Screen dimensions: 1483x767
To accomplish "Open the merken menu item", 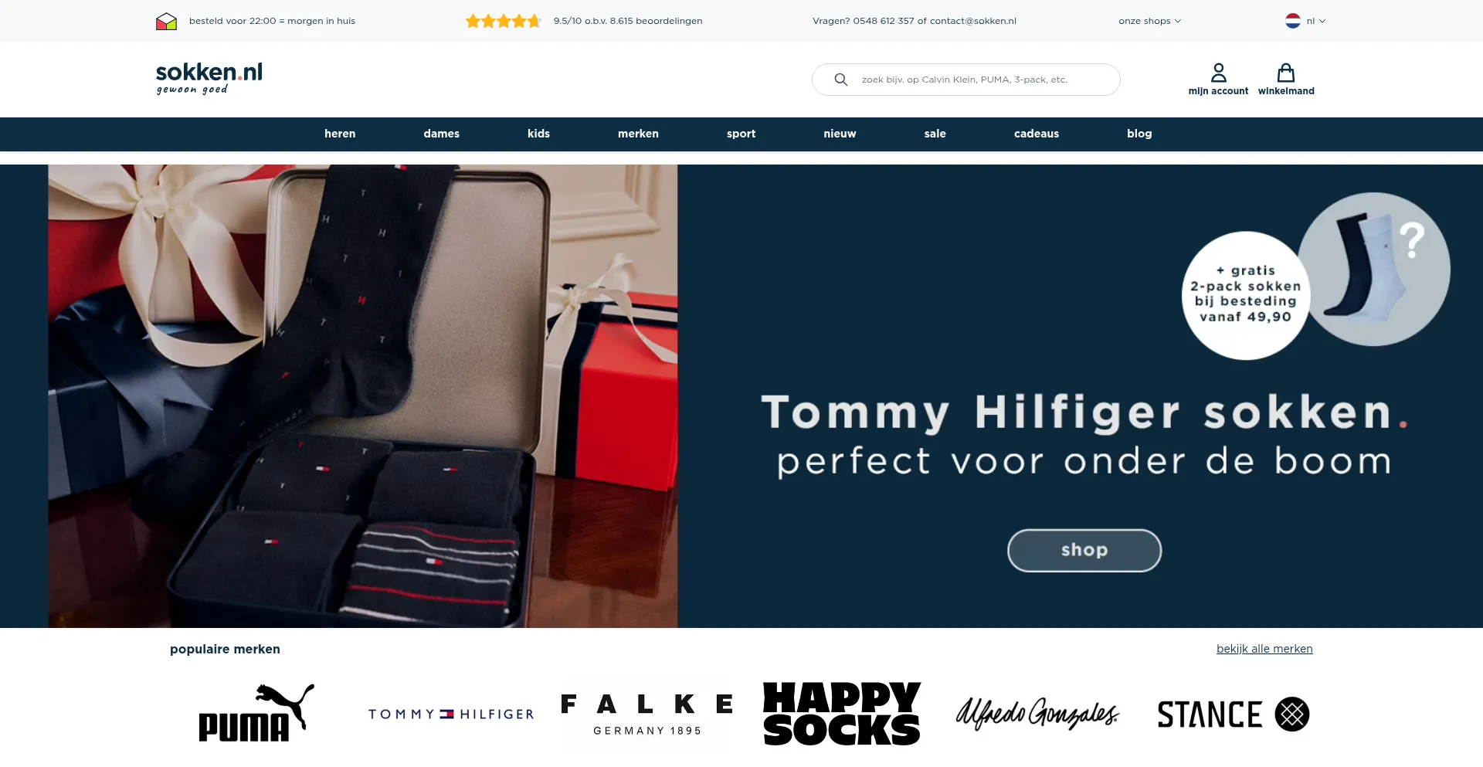I will [x=638, y=134].
